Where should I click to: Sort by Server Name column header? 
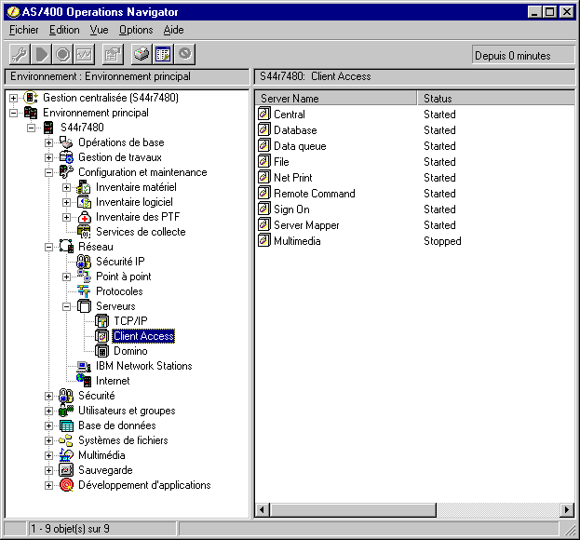point(336,99)
